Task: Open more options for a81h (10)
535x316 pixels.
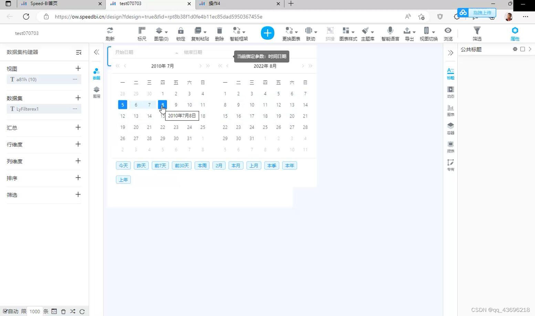Action: tap(75, 79)
